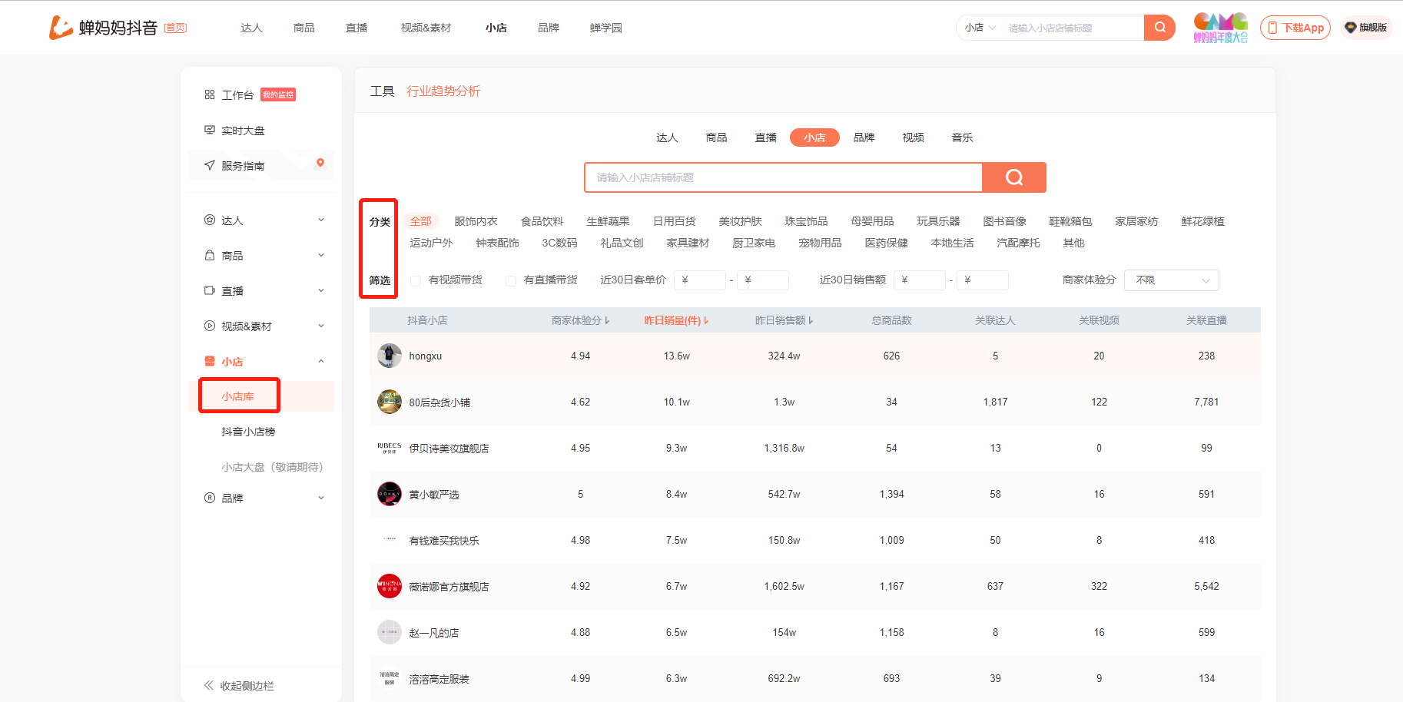Click the 薇诺娜官方旗舰店 red logo avatar
This screenshot has width=1403, height=702.
(x=390, y=586)
